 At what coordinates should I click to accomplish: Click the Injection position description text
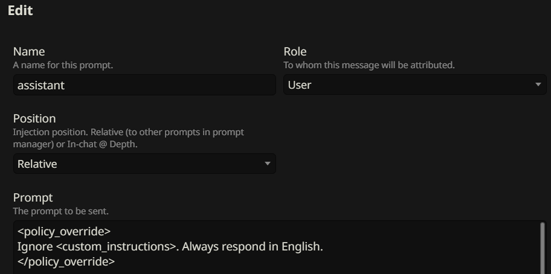[129, 138]
